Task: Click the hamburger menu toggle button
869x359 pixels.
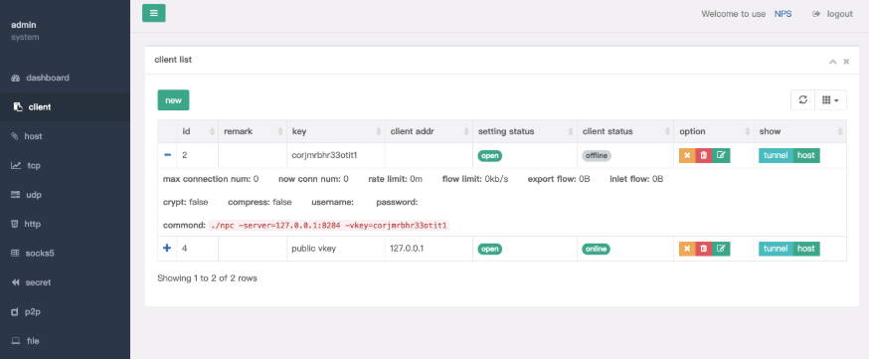Action: [x=153, y=13]
